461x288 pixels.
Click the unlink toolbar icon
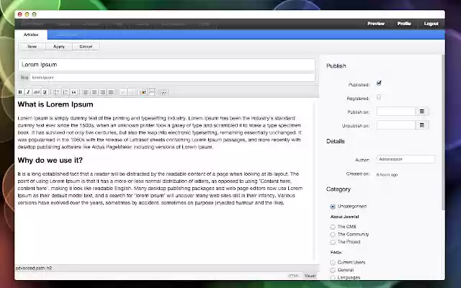coord(131,92)
